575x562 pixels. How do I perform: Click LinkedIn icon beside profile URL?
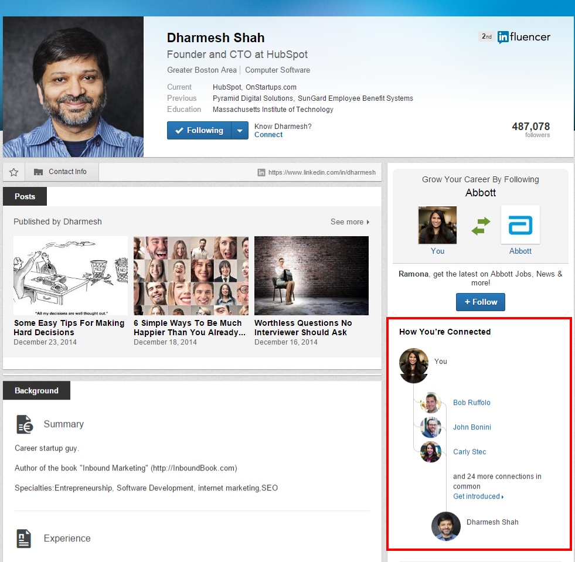[261, 172]
